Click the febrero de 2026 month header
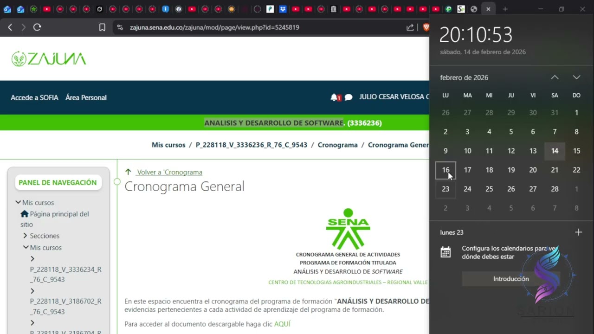Viewport: 594px width, 334px height. (x=464, y=77)
